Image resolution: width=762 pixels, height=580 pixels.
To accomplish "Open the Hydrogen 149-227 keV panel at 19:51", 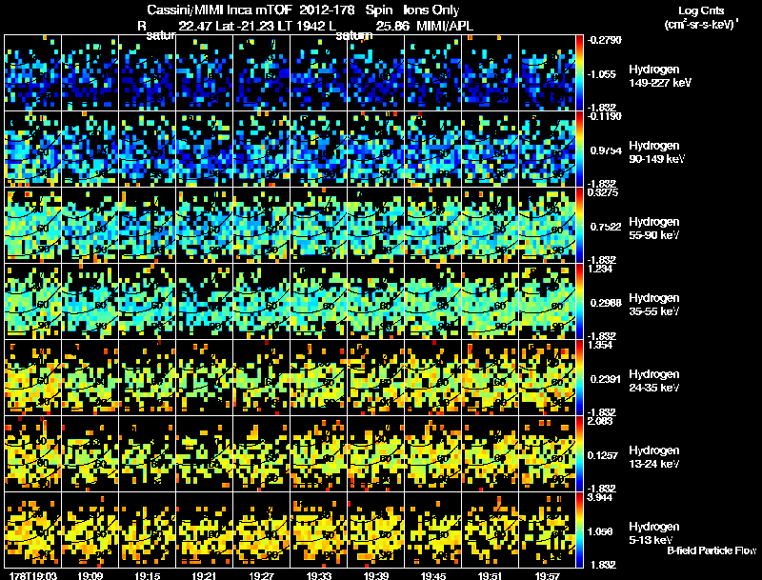I will (490, 73).
